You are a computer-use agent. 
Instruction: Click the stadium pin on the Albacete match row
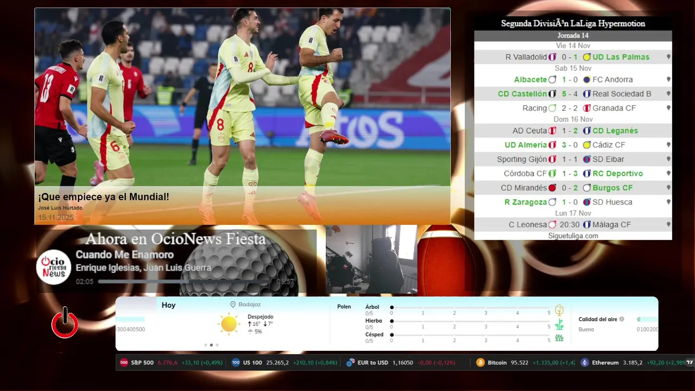[x=668, y=80]
